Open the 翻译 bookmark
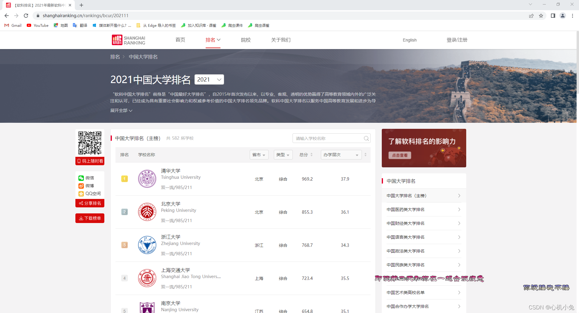The image size is (579, 313). 80,26
